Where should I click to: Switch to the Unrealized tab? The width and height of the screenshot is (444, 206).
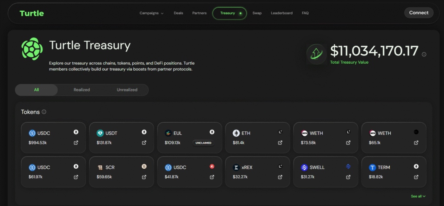pyautogui.click(x=127, y=90)
